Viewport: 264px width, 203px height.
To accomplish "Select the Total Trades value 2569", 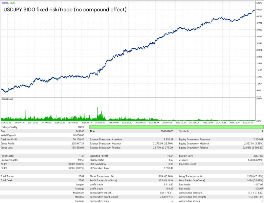I will click(81, 176).
